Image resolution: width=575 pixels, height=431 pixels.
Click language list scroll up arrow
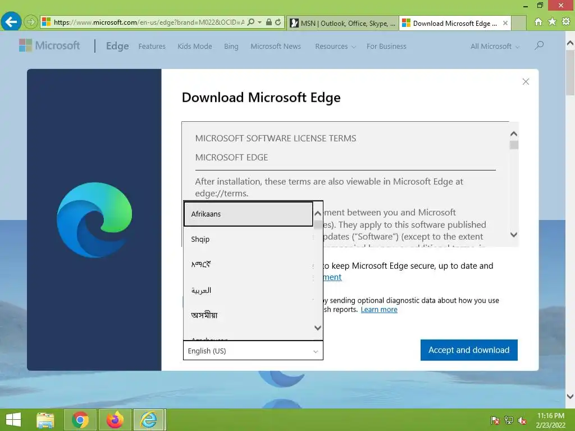318,213
